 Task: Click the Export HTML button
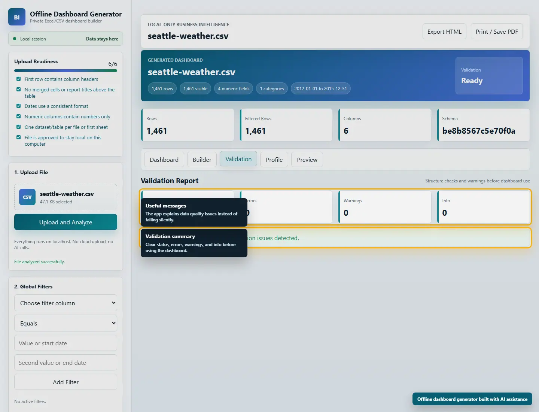[444, 31]
